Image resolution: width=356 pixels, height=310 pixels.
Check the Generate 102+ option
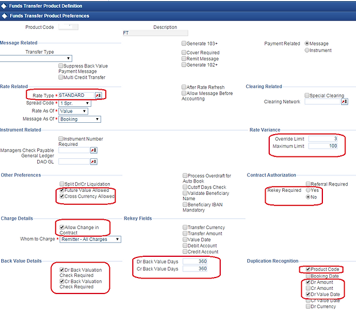point(184,65)
